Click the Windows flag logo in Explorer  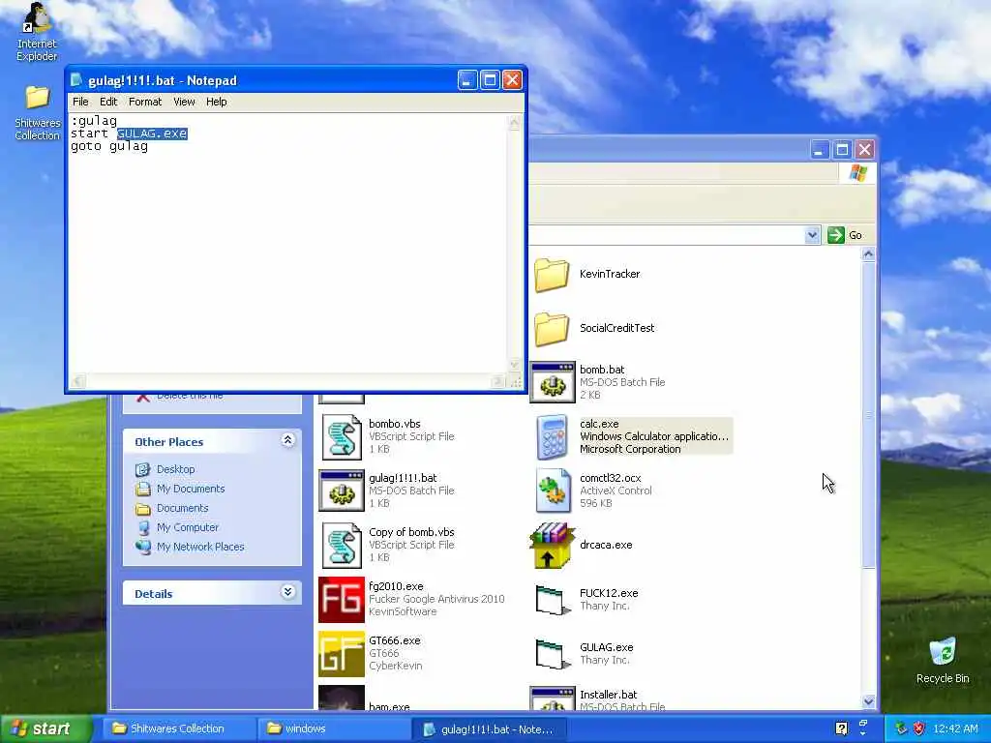pyautogui.click(x=857, y=172)
